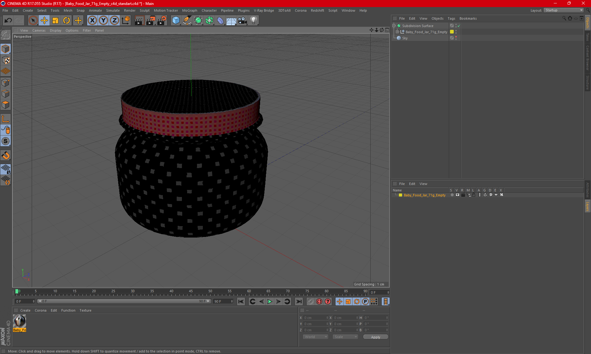Image resolution: width=591 pixels, height=354 pixels.
Task: Toggle Y axis lock
Action: click(x=103, y=20)
